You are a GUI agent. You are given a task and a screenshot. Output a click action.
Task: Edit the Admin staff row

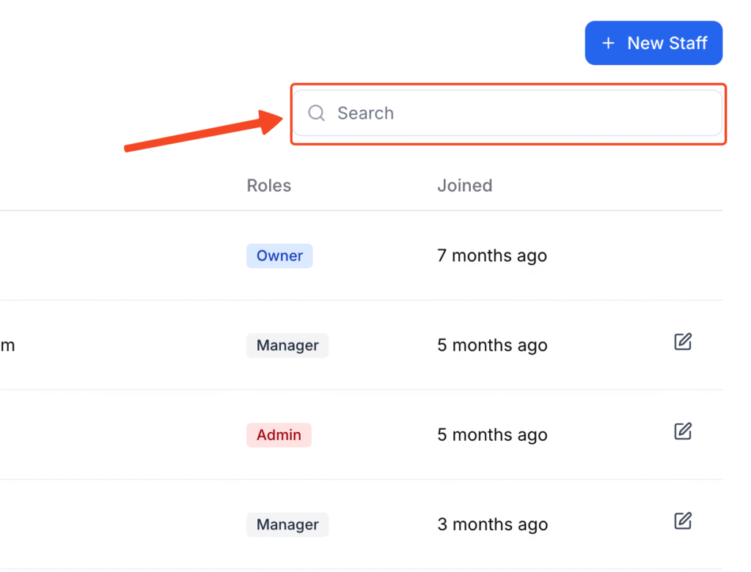[x=683, y=431]
